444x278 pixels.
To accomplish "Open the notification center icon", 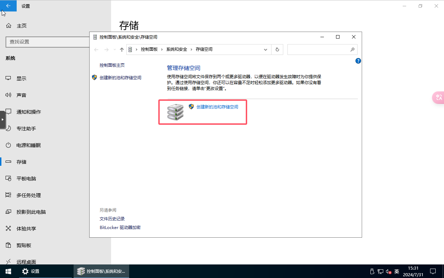I will (x=433, y=271).
